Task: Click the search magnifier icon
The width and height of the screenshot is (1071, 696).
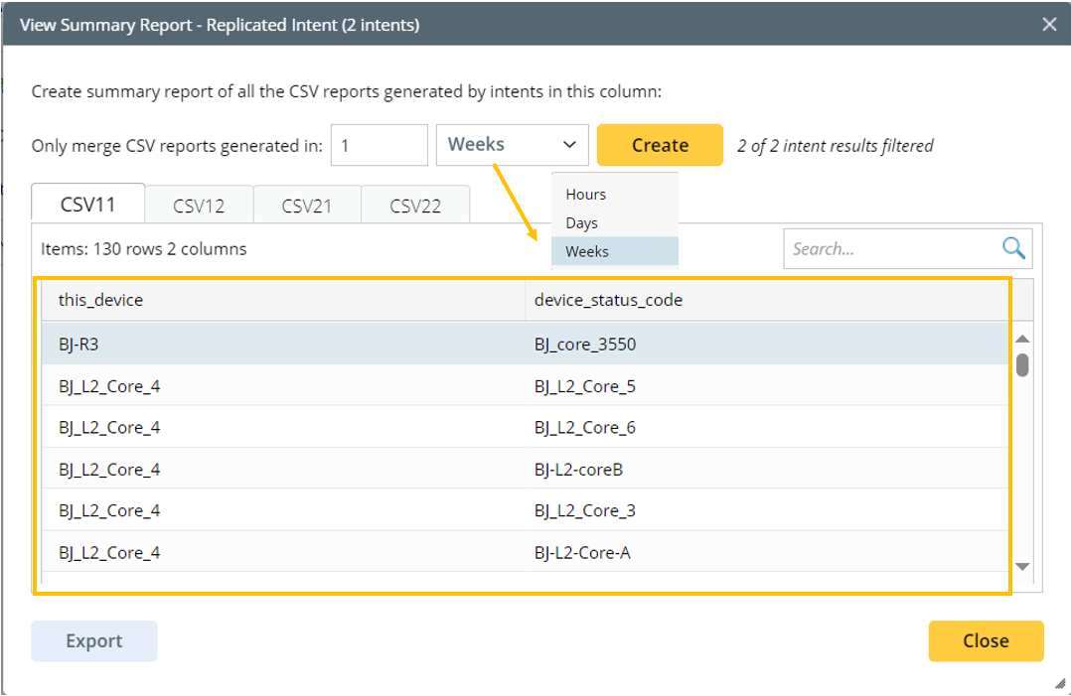Action: tap(1012, 248)
